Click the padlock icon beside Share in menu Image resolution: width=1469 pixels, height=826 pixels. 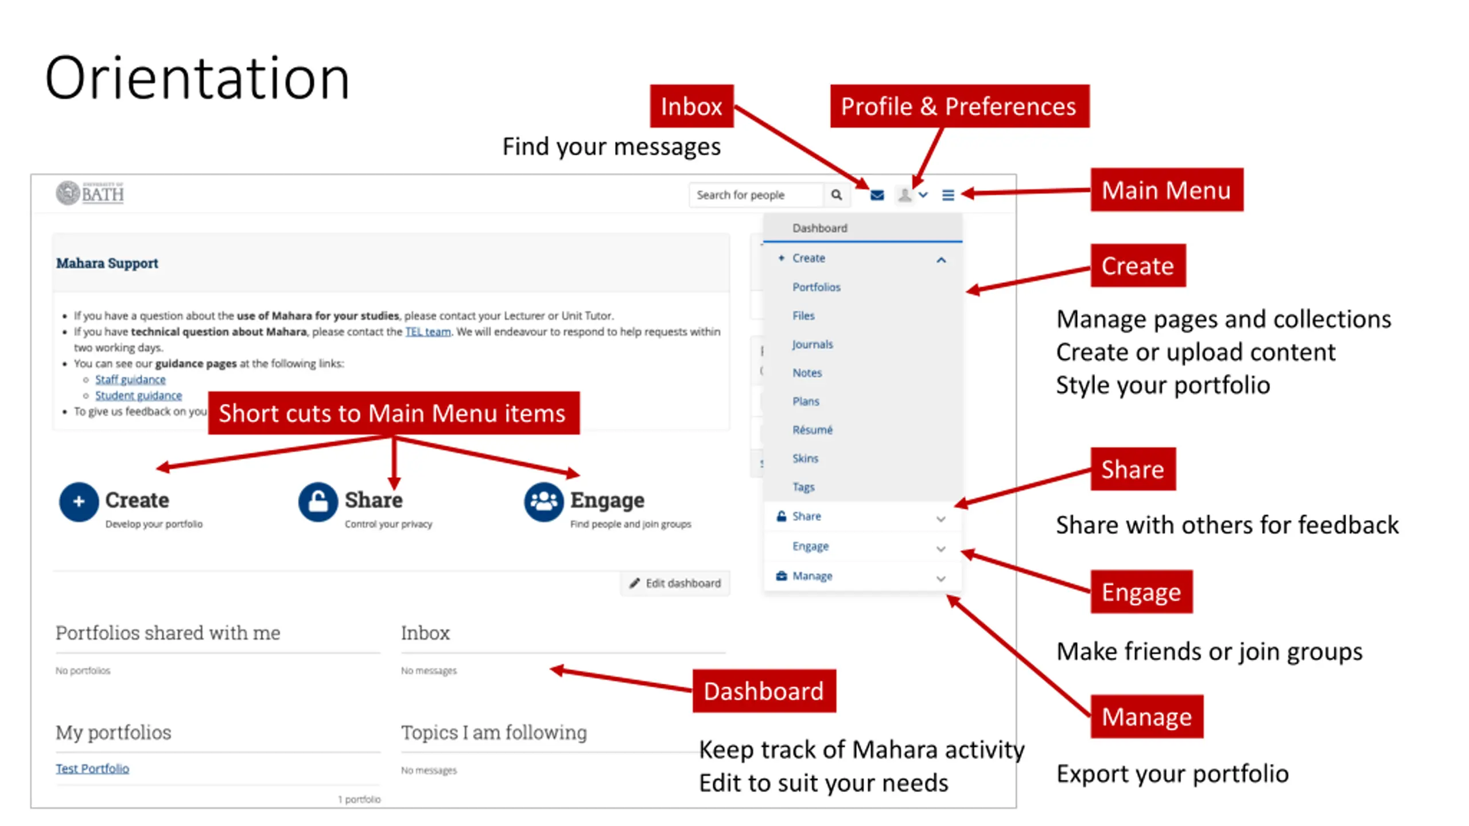point(780,516)
